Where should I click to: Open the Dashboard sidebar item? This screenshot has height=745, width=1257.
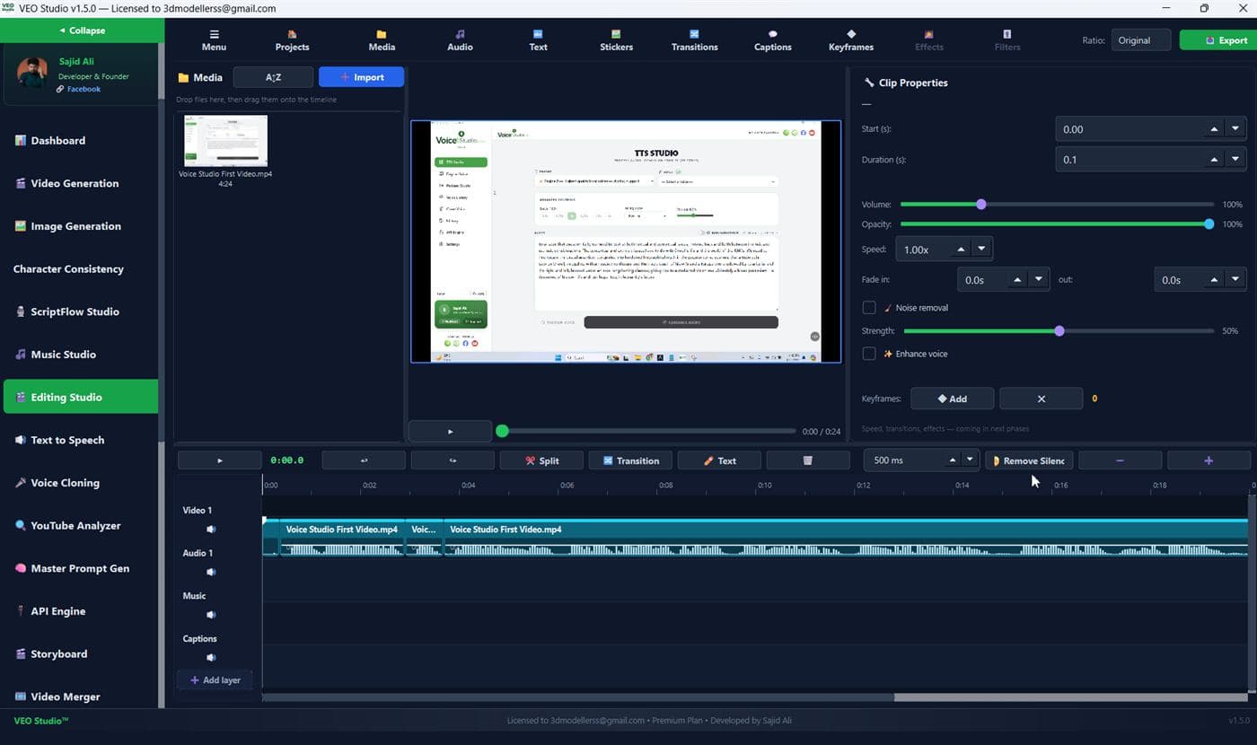tap(81, 140)
